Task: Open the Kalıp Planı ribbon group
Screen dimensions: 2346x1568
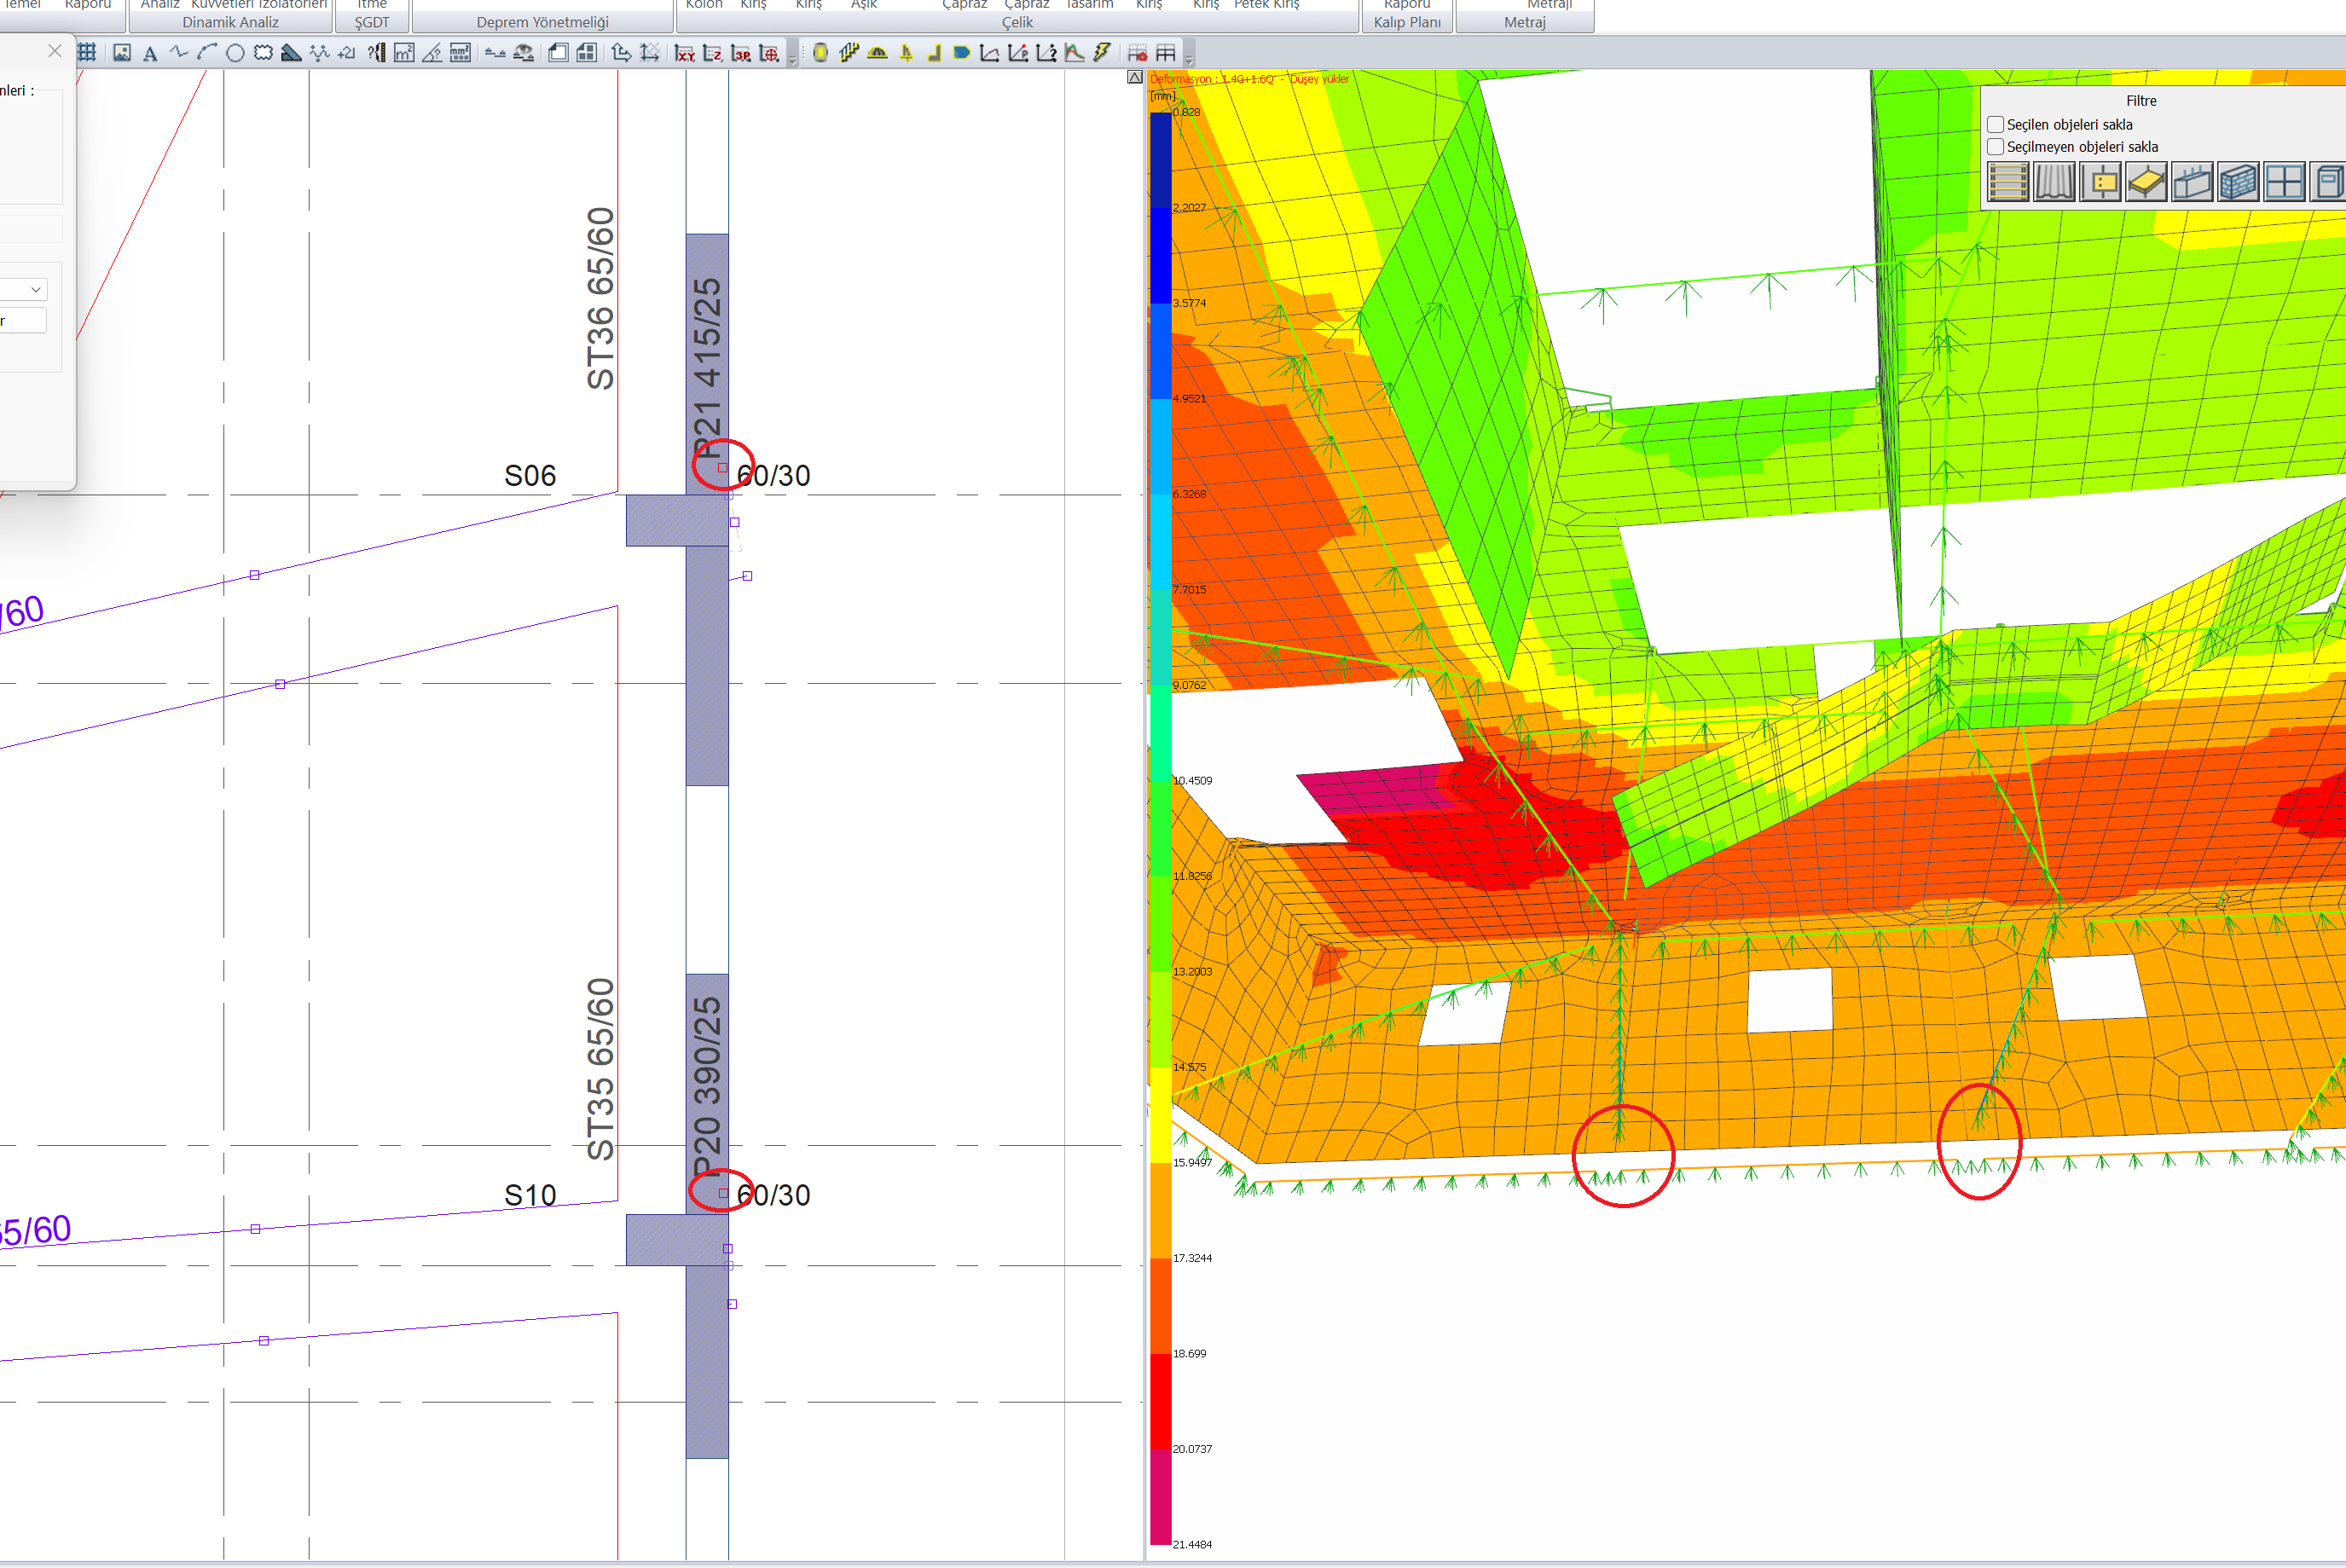Action: pos(1407,22)
